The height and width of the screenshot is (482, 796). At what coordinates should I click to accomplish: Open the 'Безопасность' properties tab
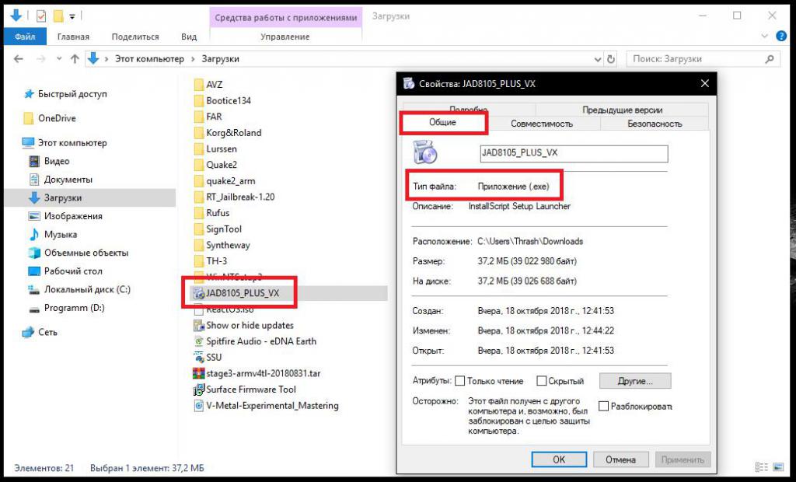[655, 124]
